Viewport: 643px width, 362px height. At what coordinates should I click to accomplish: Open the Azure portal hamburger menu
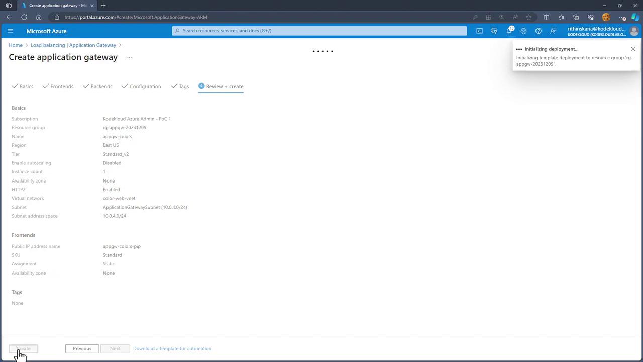click(x=10, y=31)
